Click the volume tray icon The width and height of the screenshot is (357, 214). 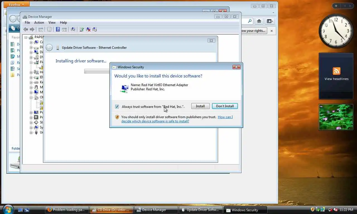335,210
